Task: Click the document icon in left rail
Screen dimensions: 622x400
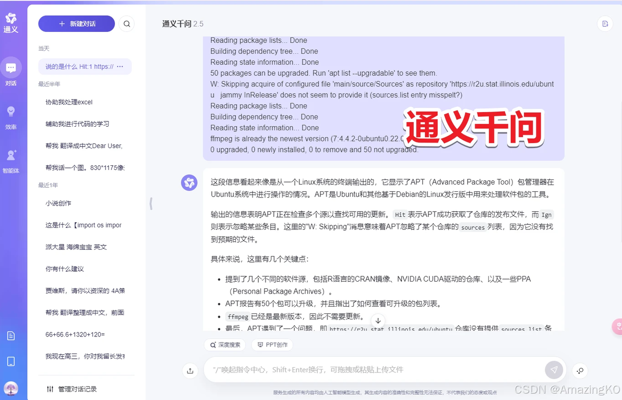Action: (x=11, y=336)
